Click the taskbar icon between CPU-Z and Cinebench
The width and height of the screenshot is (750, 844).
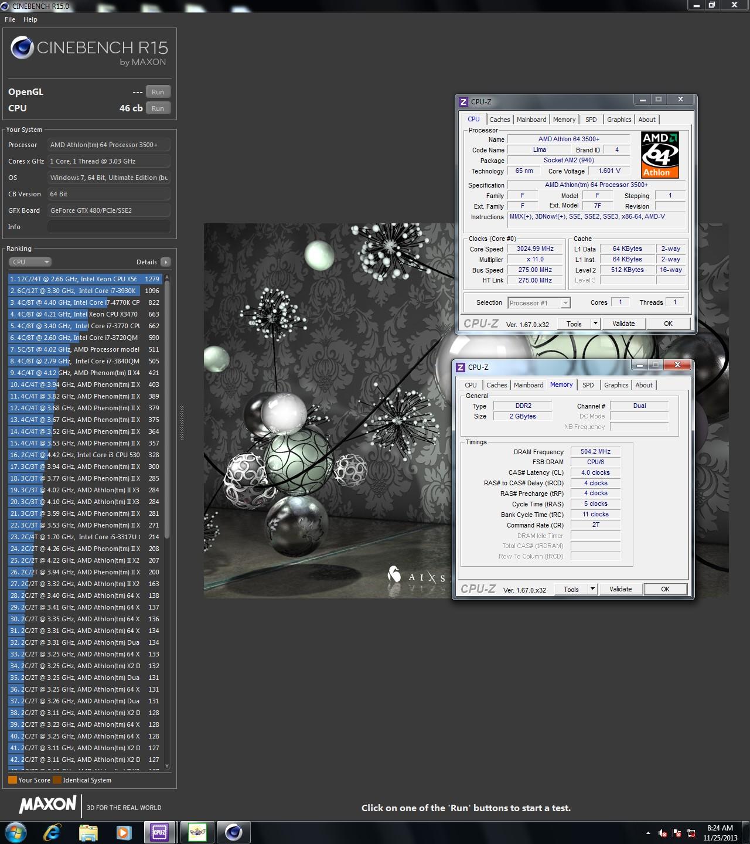[x=197, y=832]
